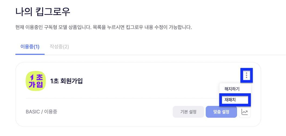Open the 1초 회원가입 product title
Screen dimensions: 286x136
[x=66, y=81]
